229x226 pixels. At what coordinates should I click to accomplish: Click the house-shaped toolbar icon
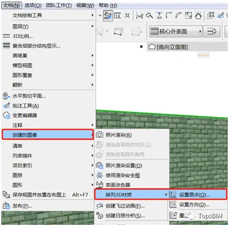tap(198, 15)
